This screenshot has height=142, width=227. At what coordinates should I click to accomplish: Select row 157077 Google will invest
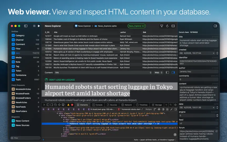(x=110, y=36)
